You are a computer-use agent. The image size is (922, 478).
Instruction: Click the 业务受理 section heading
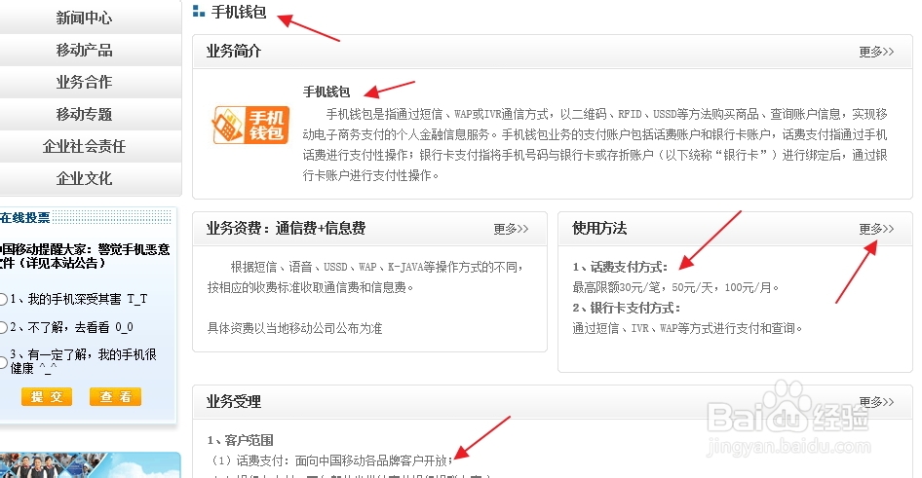pos(234,402)
